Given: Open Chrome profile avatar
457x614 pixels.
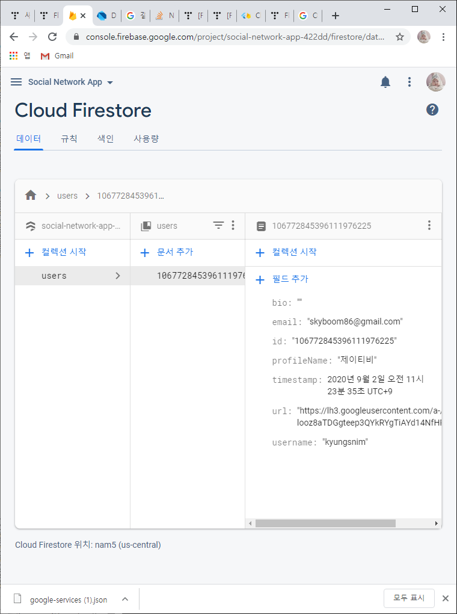Looking at the screenshot, I should click(424, 37).
